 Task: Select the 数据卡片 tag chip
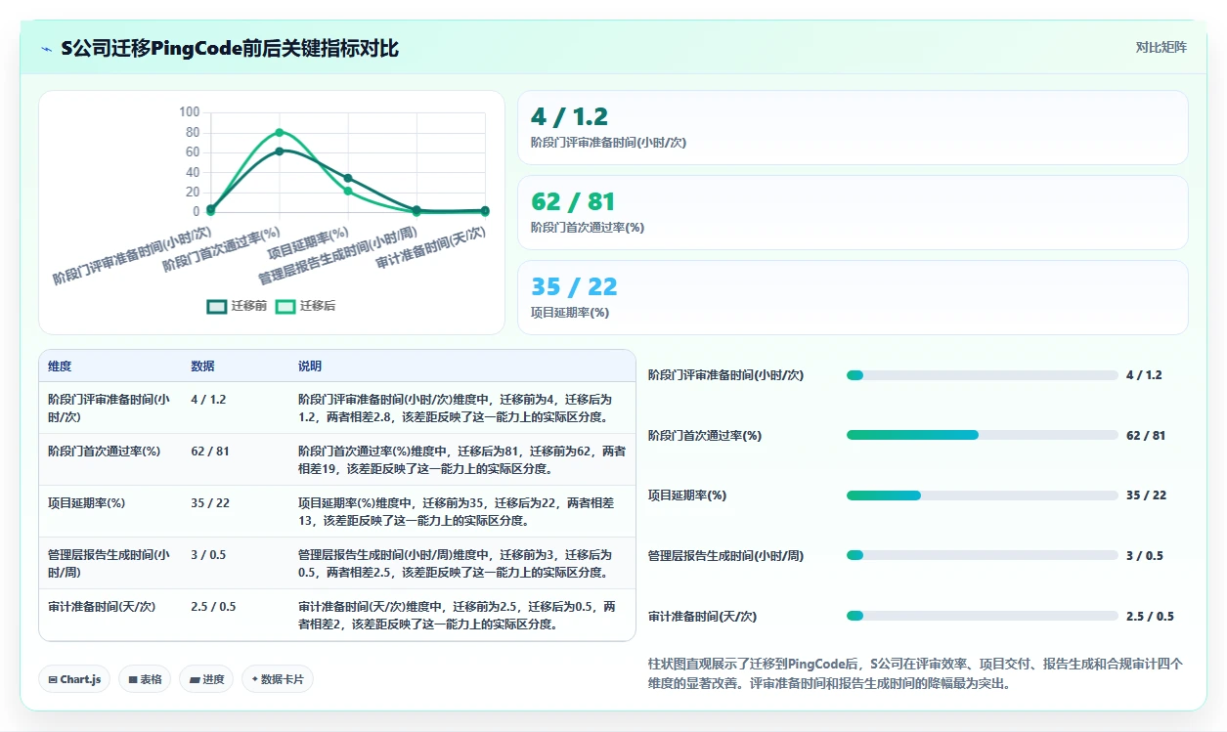click(278, 679)
